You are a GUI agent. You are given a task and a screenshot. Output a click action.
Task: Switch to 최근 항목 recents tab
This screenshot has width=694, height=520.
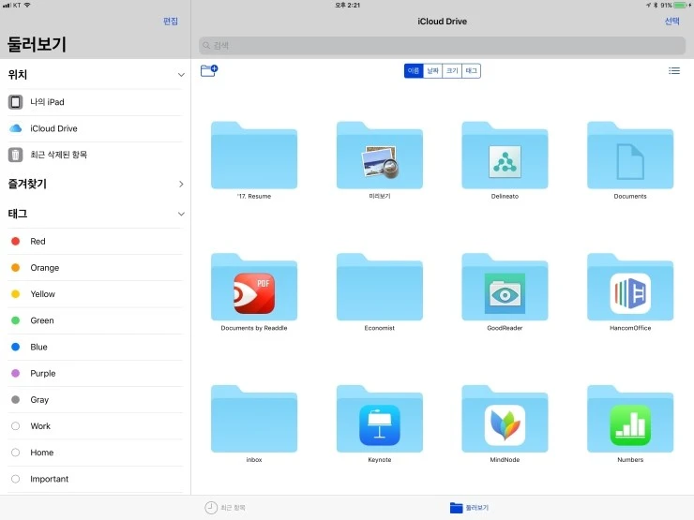click(225, 508)
